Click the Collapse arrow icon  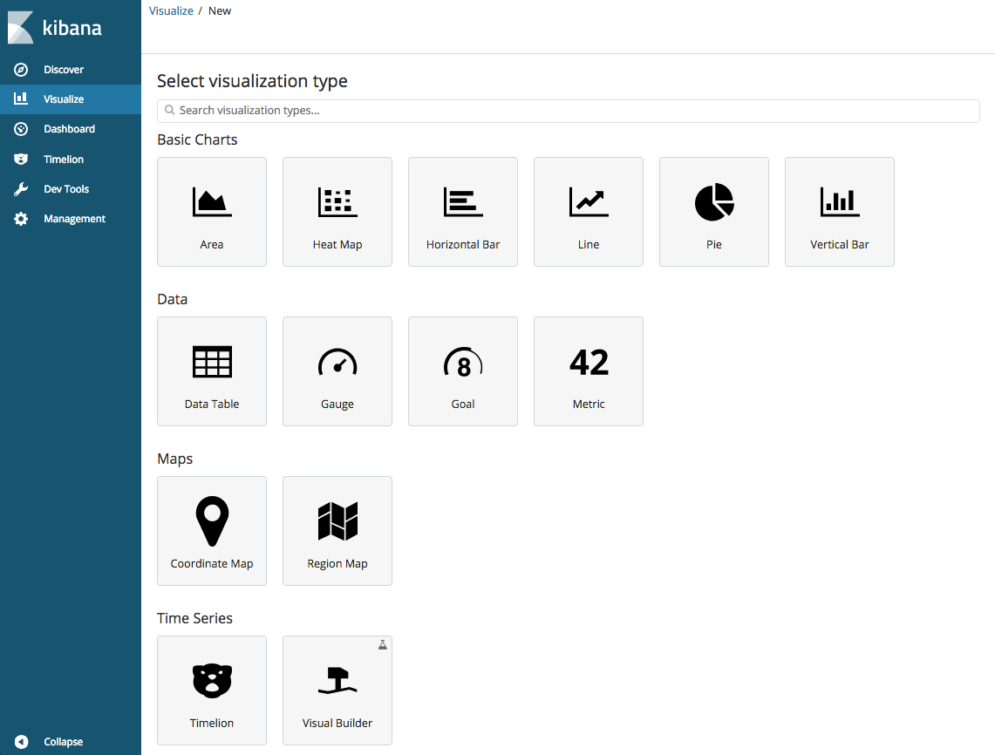click(21, 742)
